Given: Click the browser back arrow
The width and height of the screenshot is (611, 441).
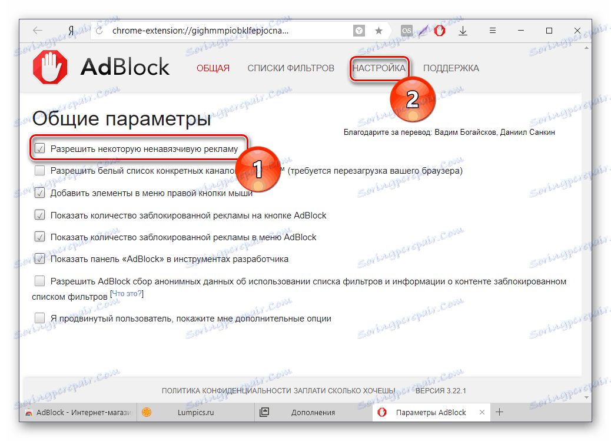Looking at the screenshot, I should click(38, 31).
